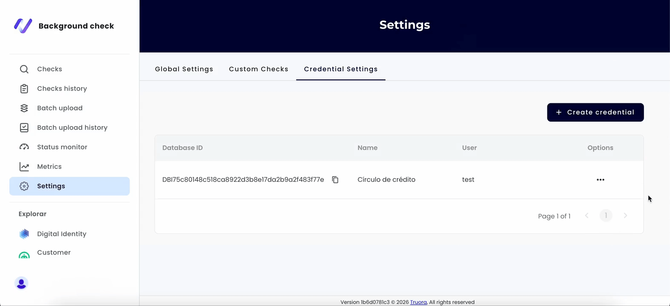Open Customer label under Explorar
Screen dimensions: 670x306
[54, 252]
